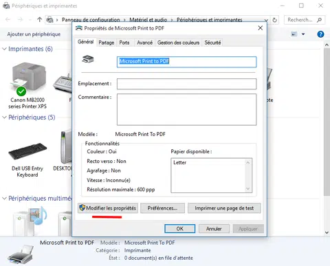Viewport: 330px width, 266px height.
Task: Click 0 document(s) en file d'attente status
Action: [159, 258]
